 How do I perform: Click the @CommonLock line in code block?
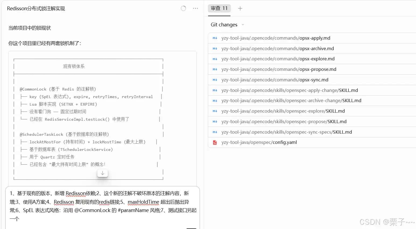(x=58, y=89)
